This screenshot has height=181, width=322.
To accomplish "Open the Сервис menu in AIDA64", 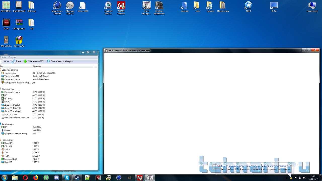I will [3, 57].
